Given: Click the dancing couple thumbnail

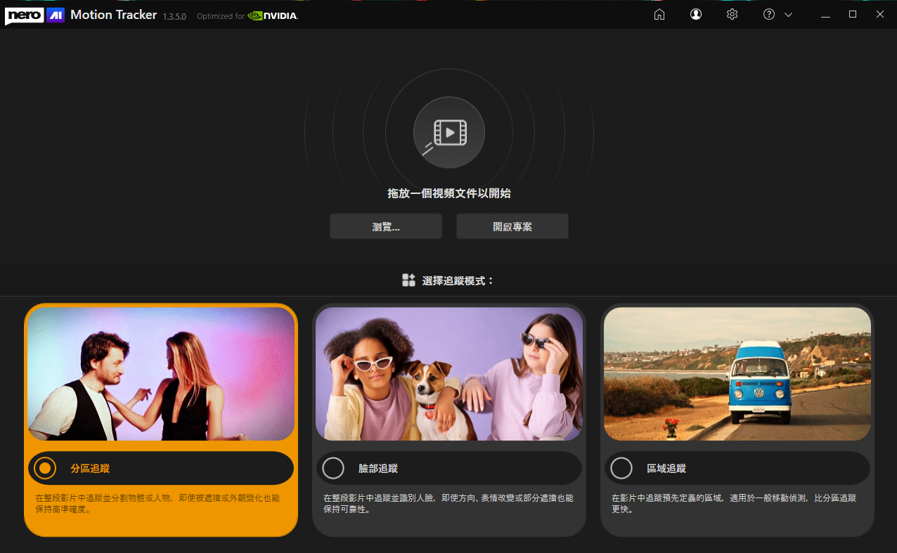Looking at the screenshot, I should point(161,374).
